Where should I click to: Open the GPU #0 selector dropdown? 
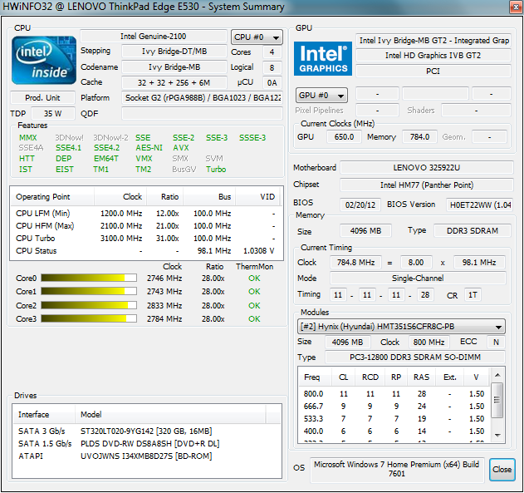pyautogui.click(x=321, y=95)
